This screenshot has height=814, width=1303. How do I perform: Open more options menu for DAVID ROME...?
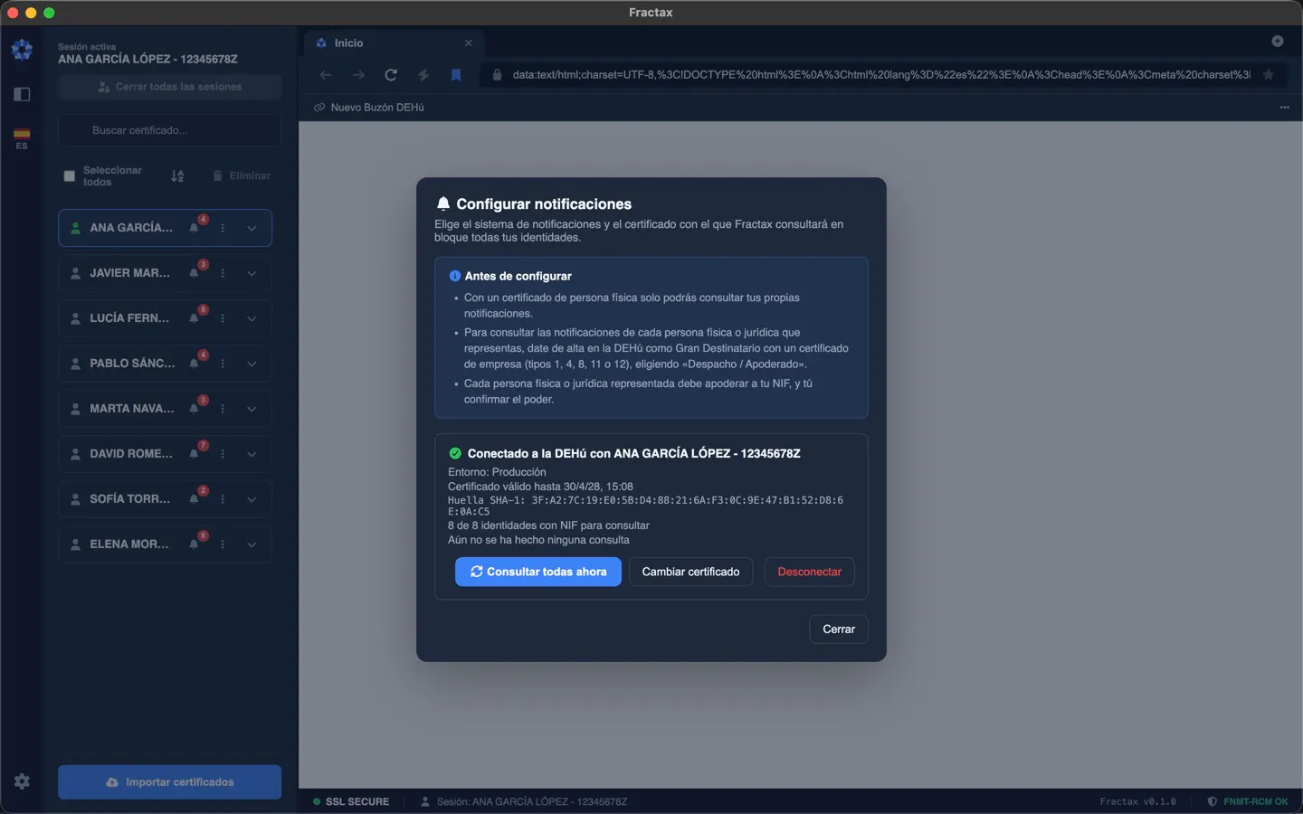(x=223, y=454)
